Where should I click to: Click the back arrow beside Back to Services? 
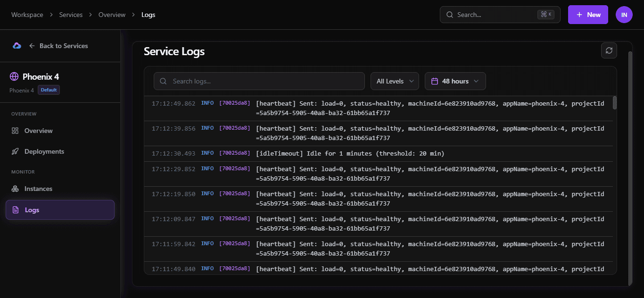point(32,45)
